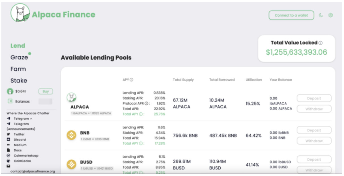The height and width of the screenshot is (176, 344).
Task: Click the Total Borrowed column header
Action: click(x=222, y=80)
